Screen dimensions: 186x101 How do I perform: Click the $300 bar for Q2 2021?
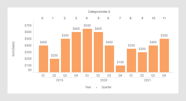point(142,62)
